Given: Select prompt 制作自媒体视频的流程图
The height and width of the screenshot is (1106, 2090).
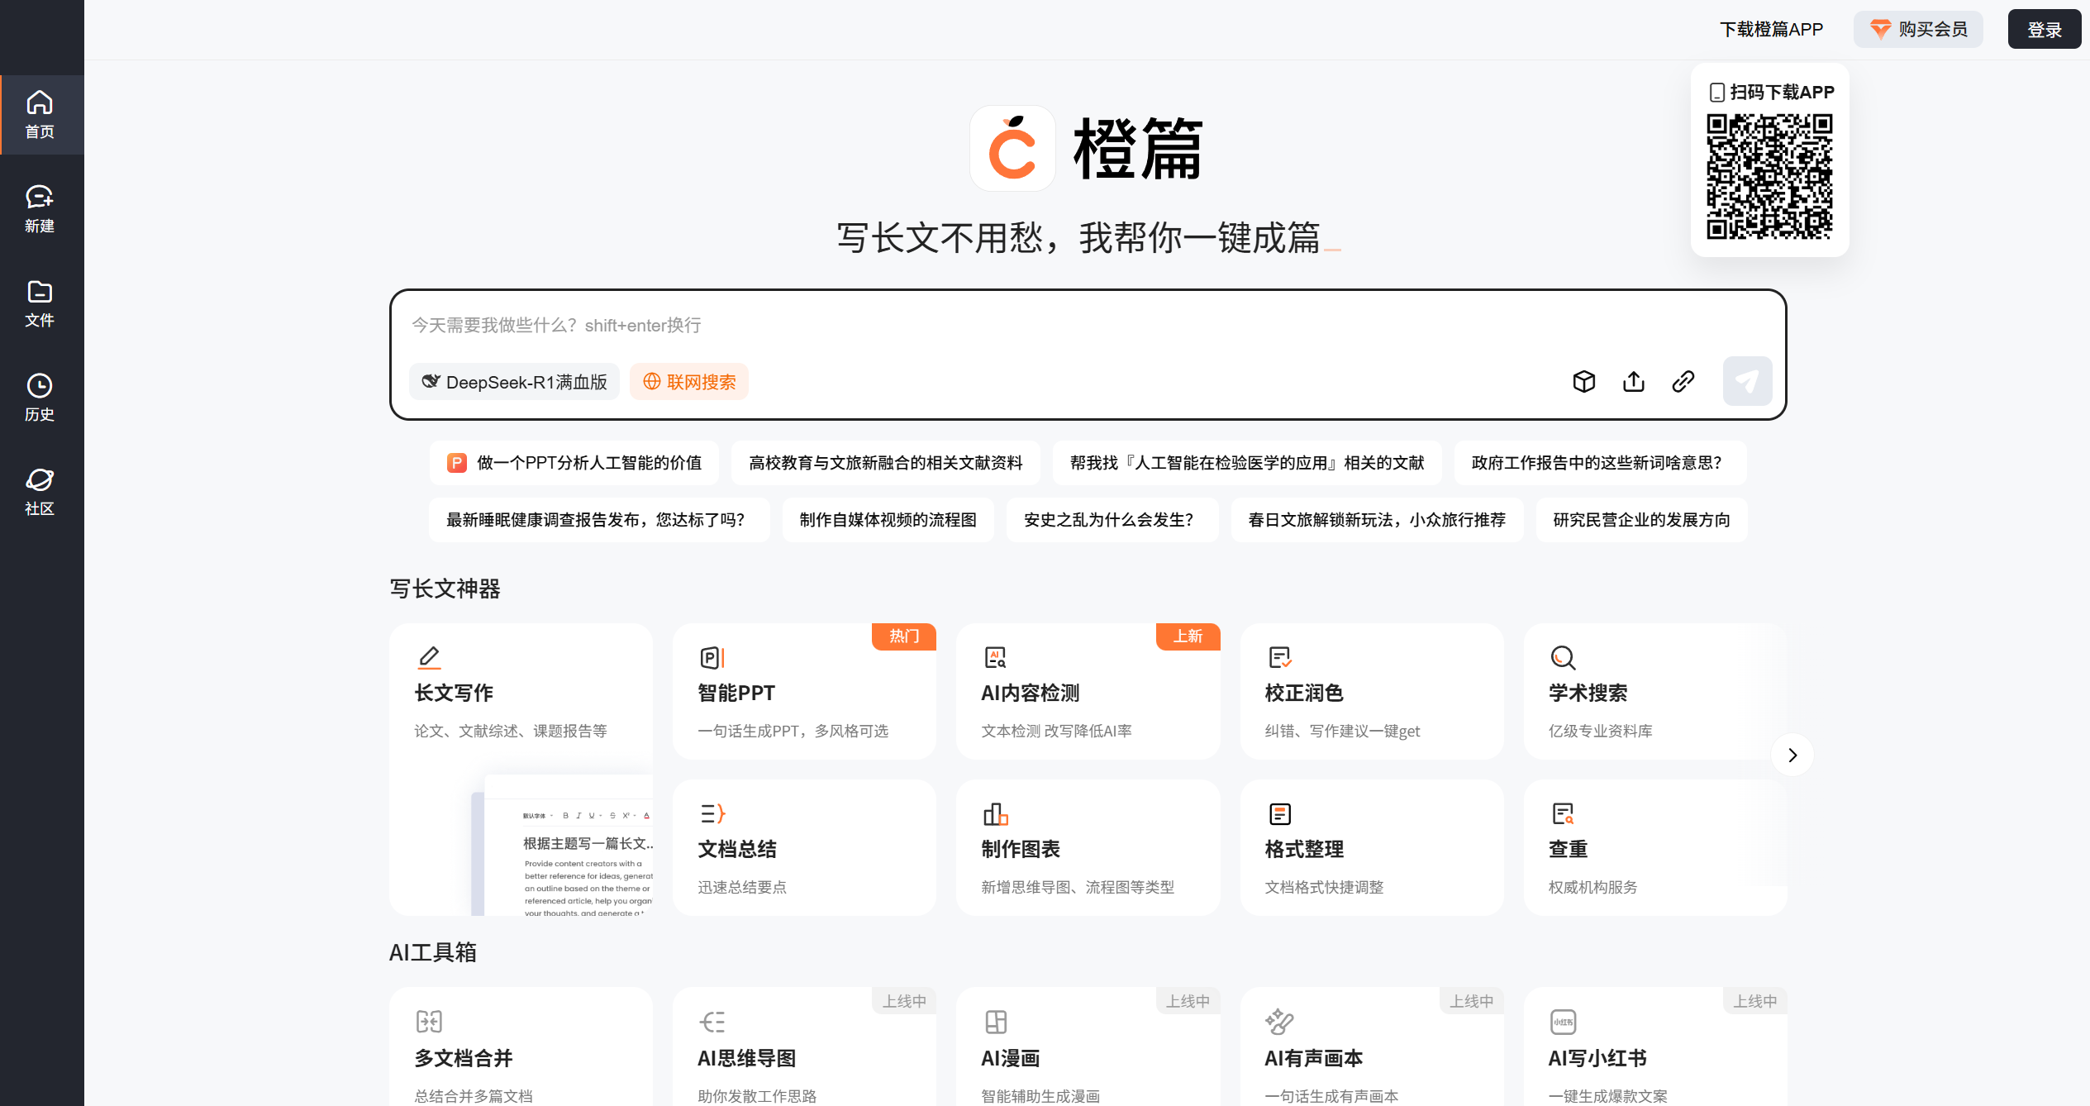Looking at the screenshot, I should [x=888, y=520].
